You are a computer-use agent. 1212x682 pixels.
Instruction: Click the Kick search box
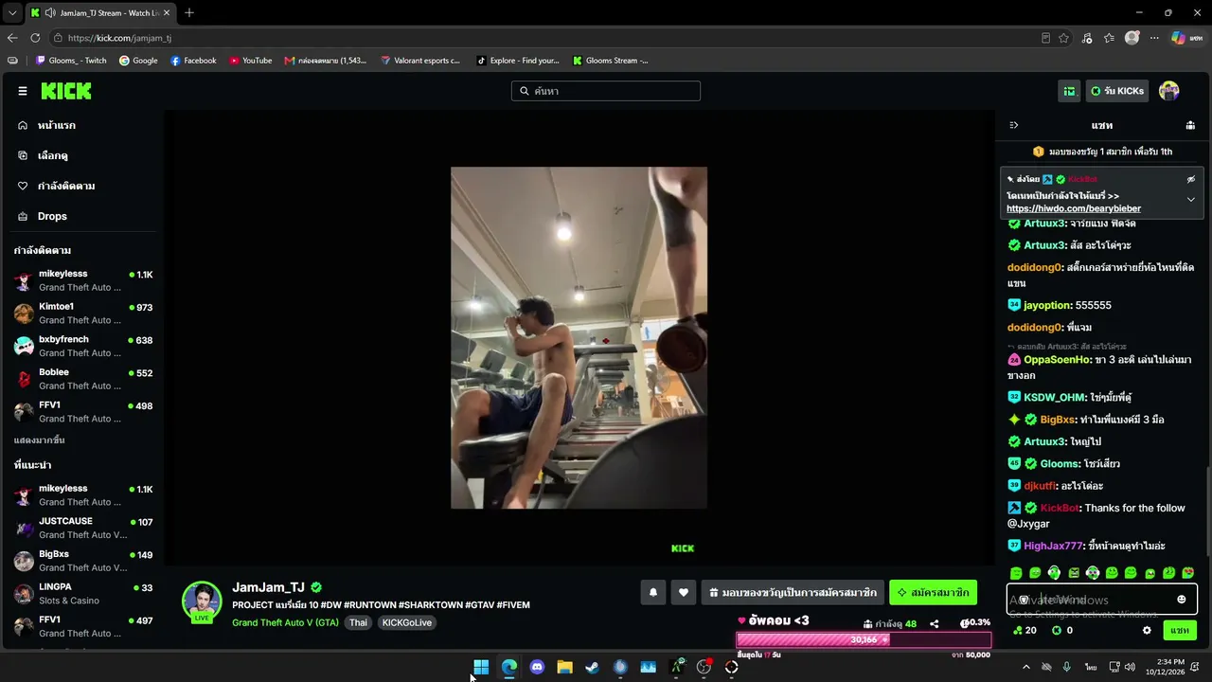point(606,91)
